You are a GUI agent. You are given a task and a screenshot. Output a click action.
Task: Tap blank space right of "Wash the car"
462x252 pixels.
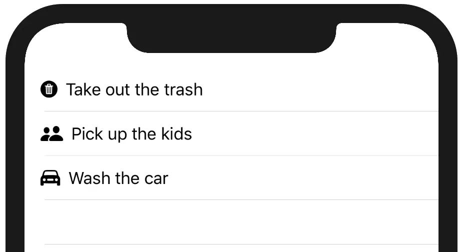click(x=303, y=178)
